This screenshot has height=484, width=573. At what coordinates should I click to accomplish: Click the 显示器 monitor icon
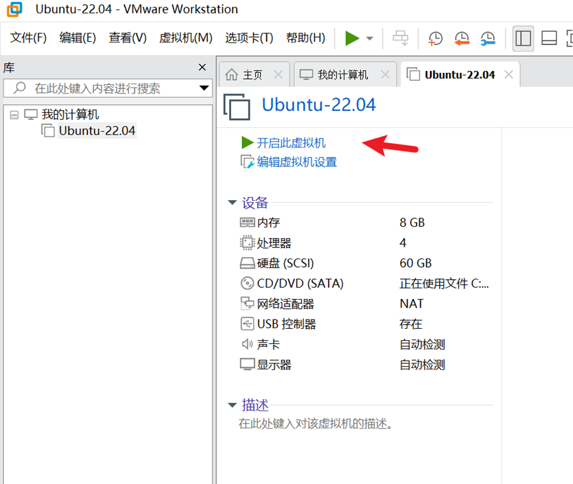247,365
